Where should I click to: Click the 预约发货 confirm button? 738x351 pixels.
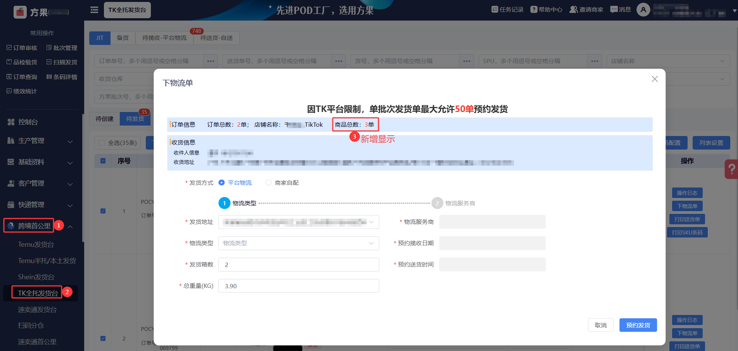point(638,325)
